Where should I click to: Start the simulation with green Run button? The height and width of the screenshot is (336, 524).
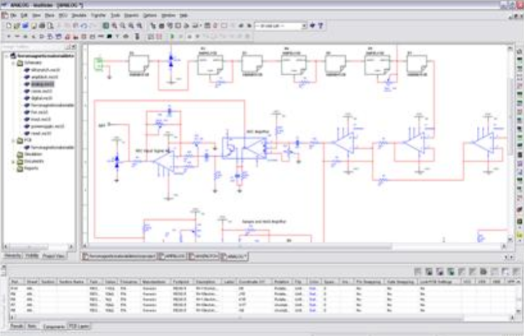(172, 36)
